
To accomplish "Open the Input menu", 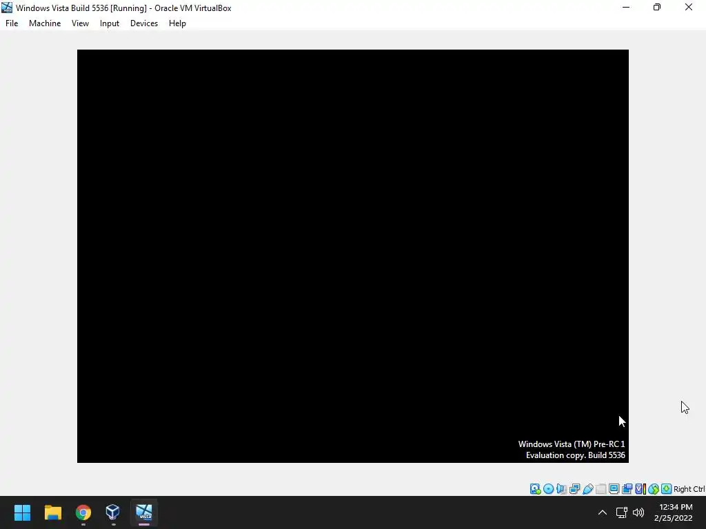I will pyautogui.click(x=110, y=23).
